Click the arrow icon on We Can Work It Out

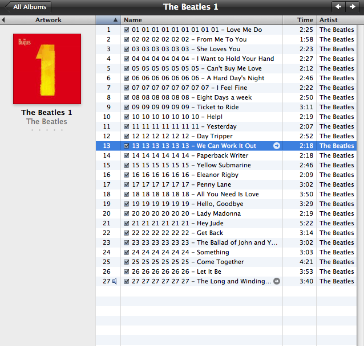pos(277,146)
